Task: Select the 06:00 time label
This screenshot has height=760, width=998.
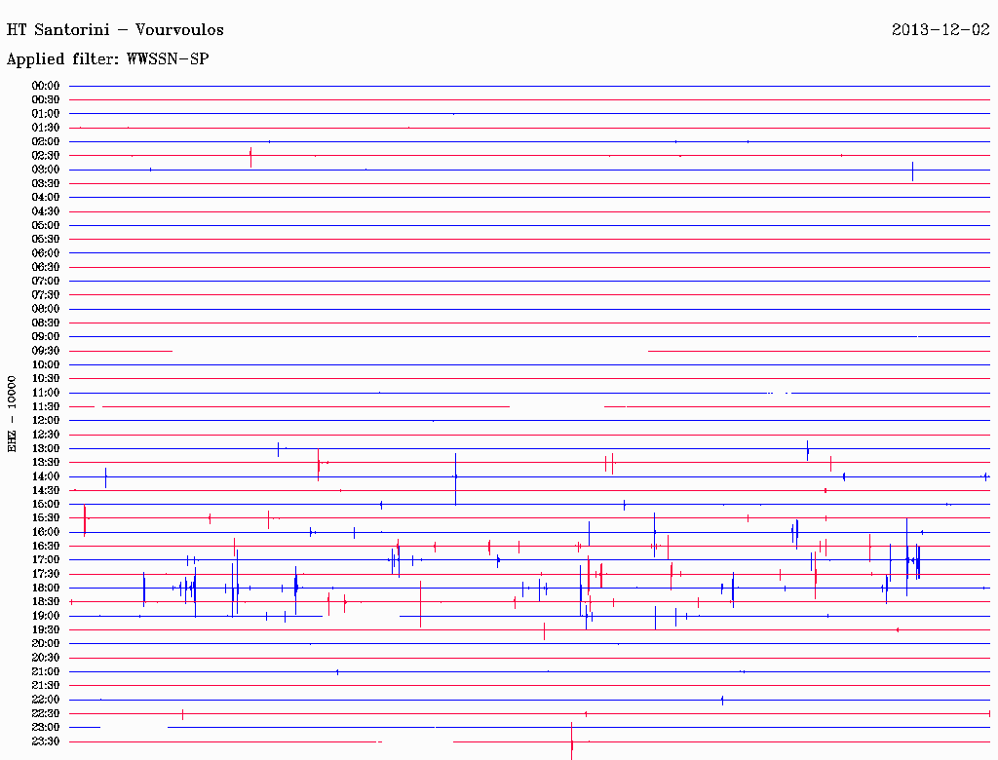Action: coord(46,253)
